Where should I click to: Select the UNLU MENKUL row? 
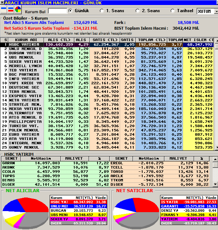coord(107,49)
